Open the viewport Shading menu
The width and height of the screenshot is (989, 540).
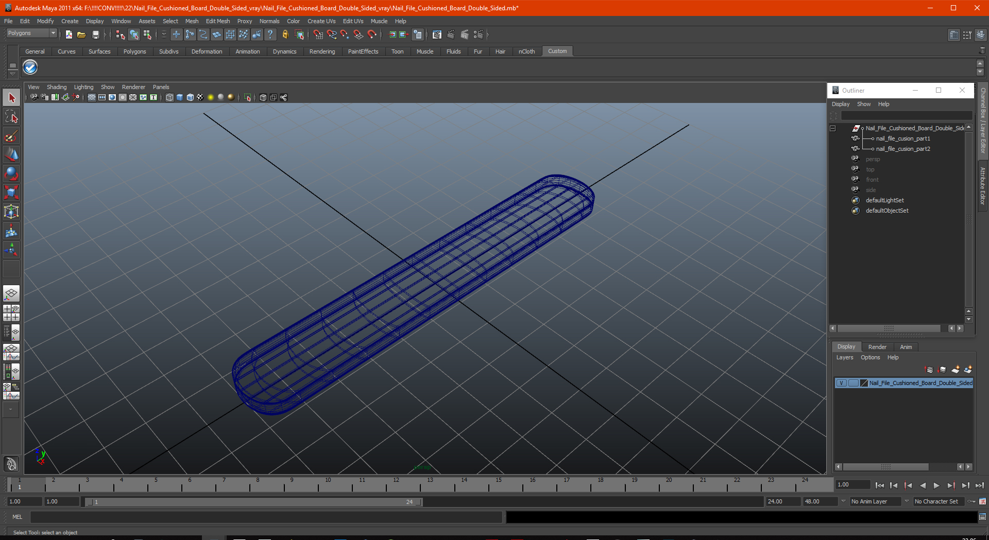[x=57, y=87]
